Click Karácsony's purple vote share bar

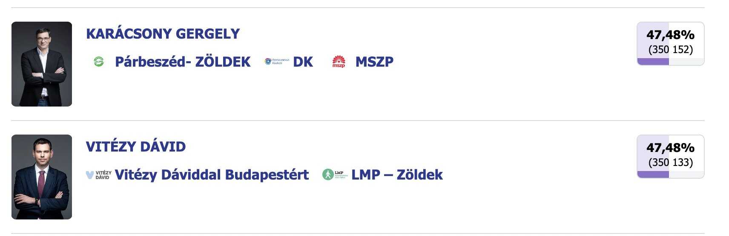(x=653, y=62)
